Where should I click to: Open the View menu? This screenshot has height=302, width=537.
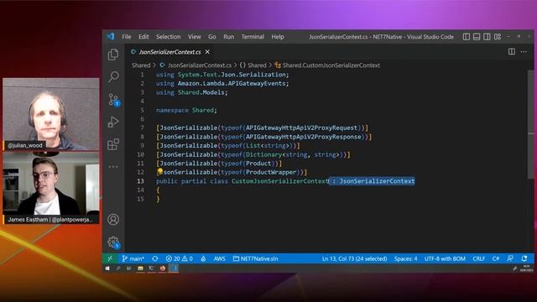[x=194, y=37]
